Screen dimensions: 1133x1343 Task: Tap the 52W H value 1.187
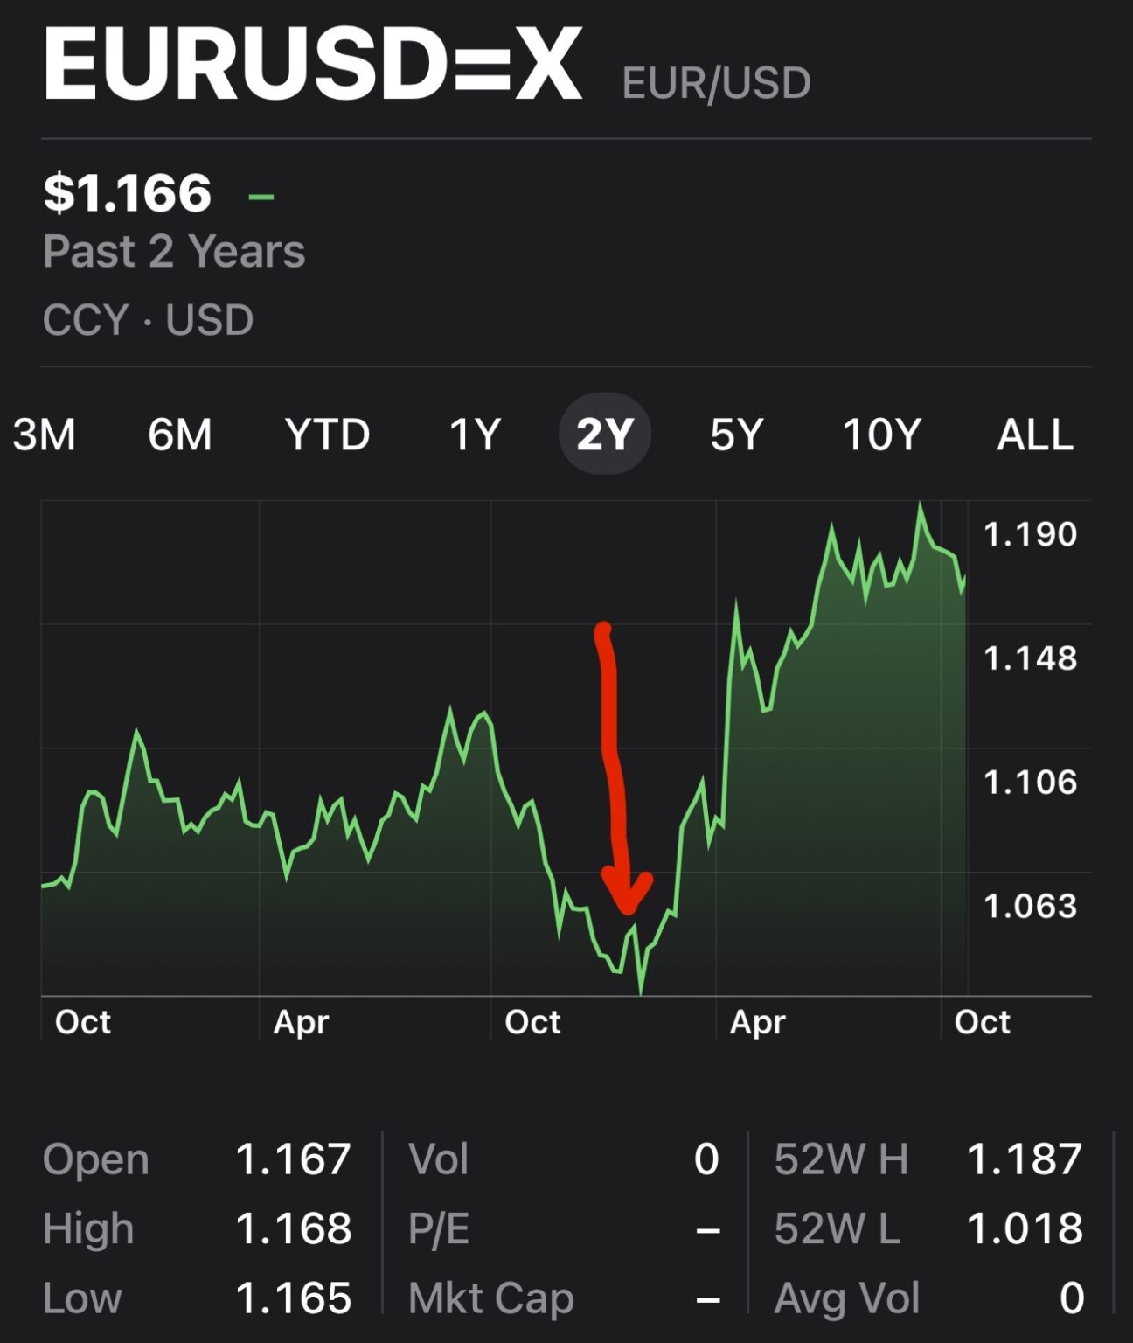[1024, 1159]
